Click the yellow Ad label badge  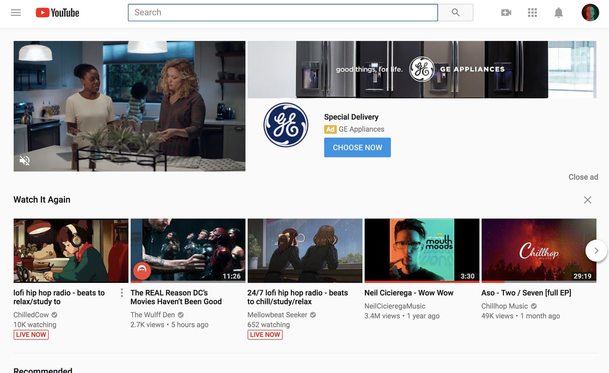click(330, 129)
